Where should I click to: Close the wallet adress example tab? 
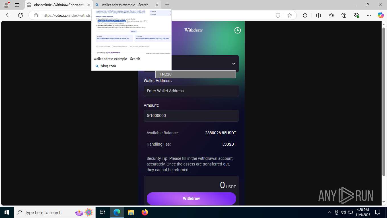(157, 5)
